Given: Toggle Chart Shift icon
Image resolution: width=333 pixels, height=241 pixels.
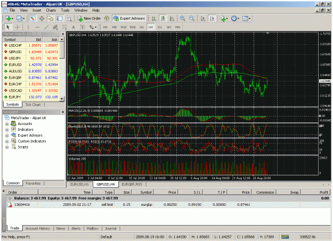Looking at the screenshot, I should pyautogui.click(x=212, y=19).
